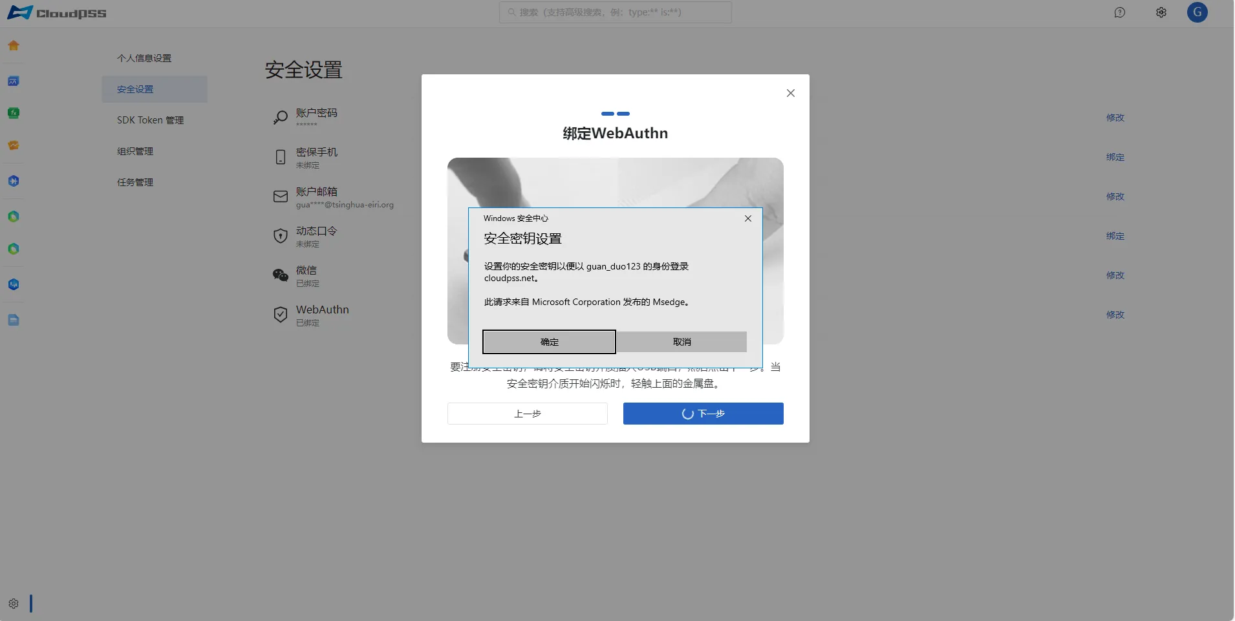
Task: Click the masked email gua****@tsinghua-eiri.org
Action: coord(345,205)
